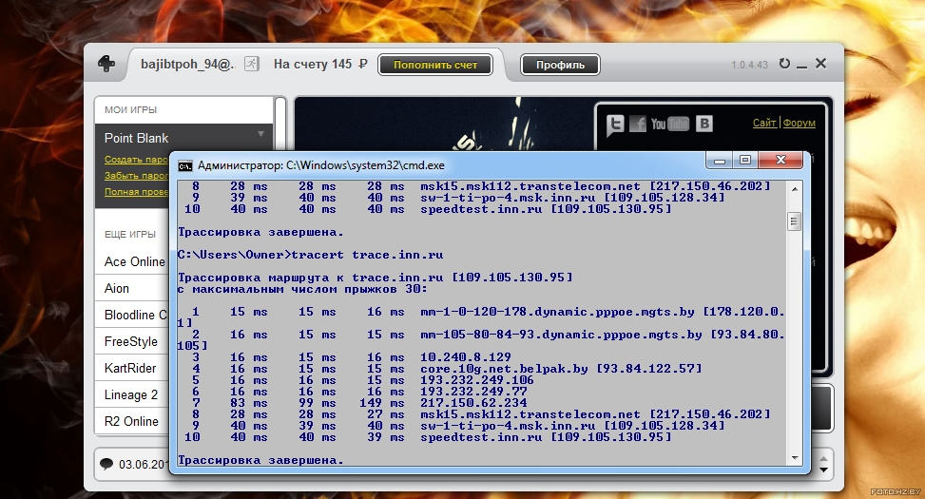Click the На счету 145 balance text
The width and height of the screenshot is (925, 499).
click(320, 65)
